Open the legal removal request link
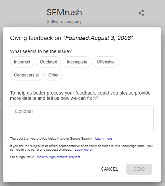 point(59,157)
